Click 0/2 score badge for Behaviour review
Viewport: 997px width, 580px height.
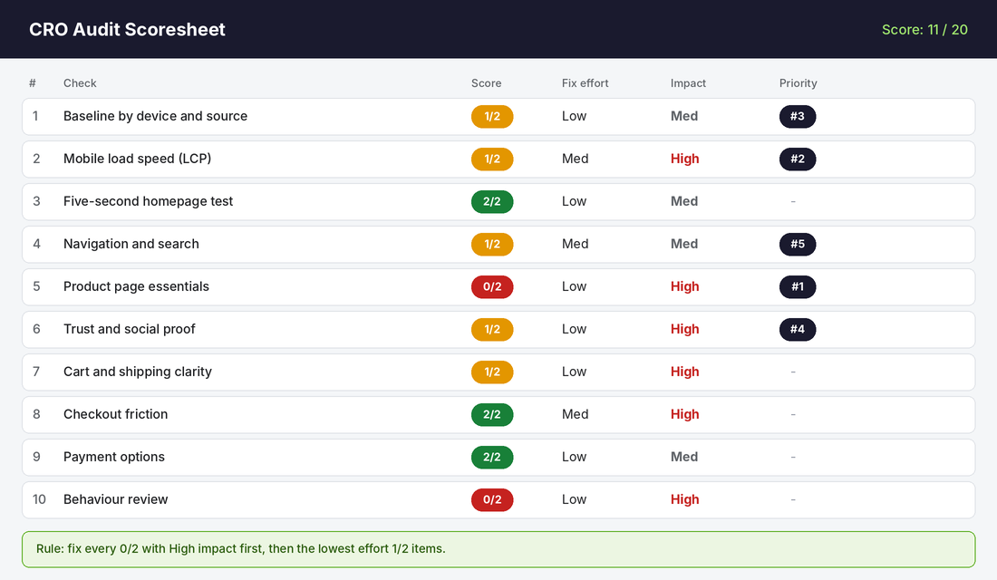coord(492,500)
